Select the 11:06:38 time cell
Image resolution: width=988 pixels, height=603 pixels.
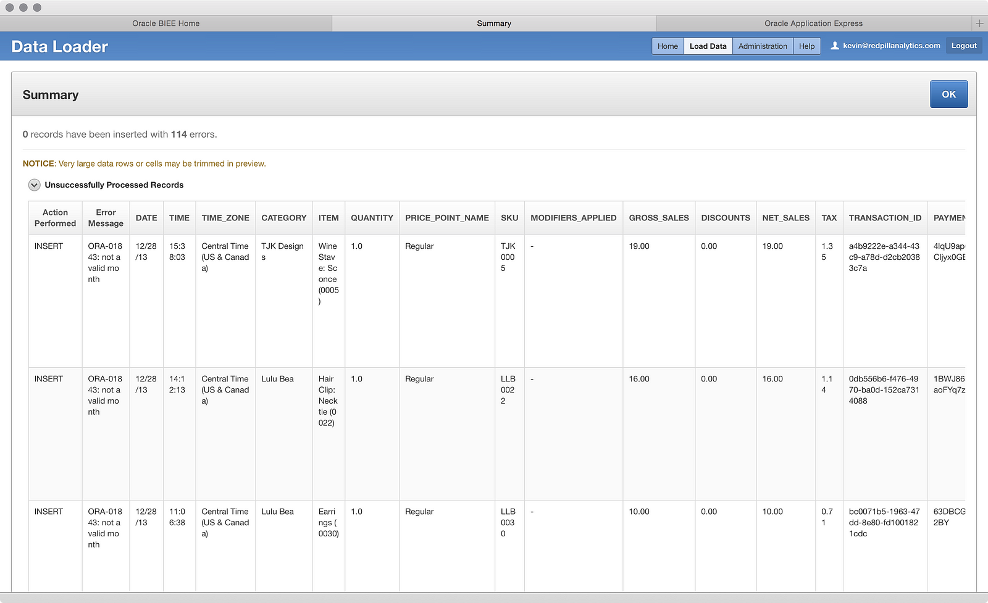tap(179, 546)
